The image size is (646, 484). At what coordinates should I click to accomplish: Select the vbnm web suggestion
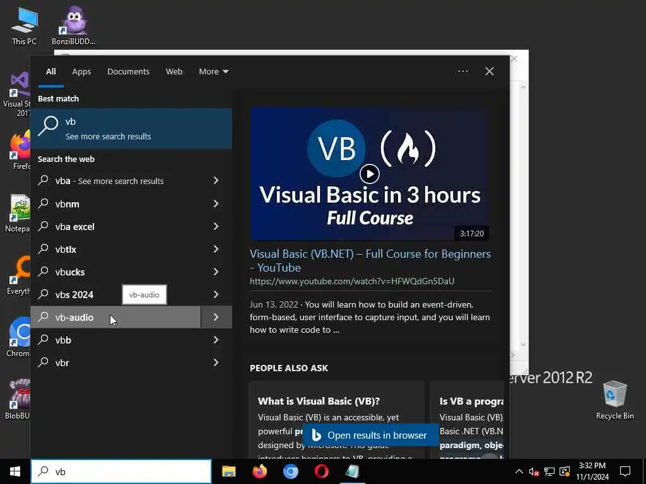116,204
